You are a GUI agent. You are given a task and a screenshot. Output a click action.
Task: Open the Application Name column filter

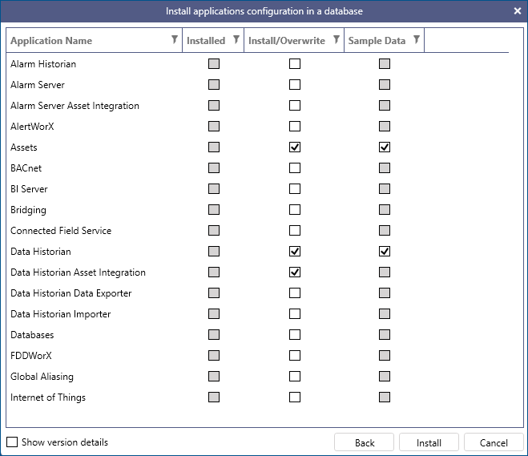pos(175,40)
